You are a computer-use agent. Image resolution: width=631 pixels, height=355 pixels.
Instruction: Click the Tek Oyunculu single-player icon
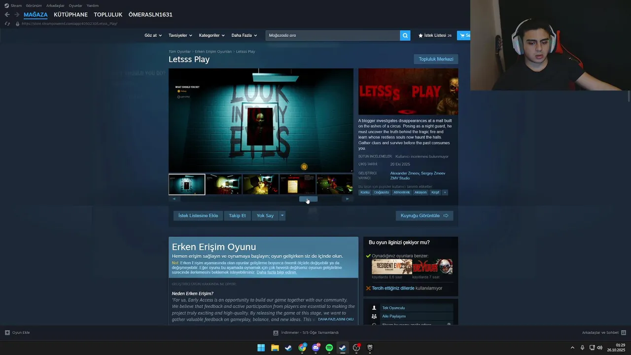coord(374,308)
